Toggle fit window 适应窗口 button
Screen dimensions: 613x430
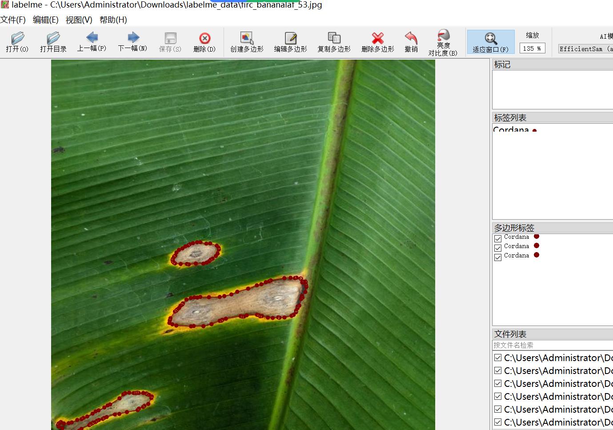[490, 42]
